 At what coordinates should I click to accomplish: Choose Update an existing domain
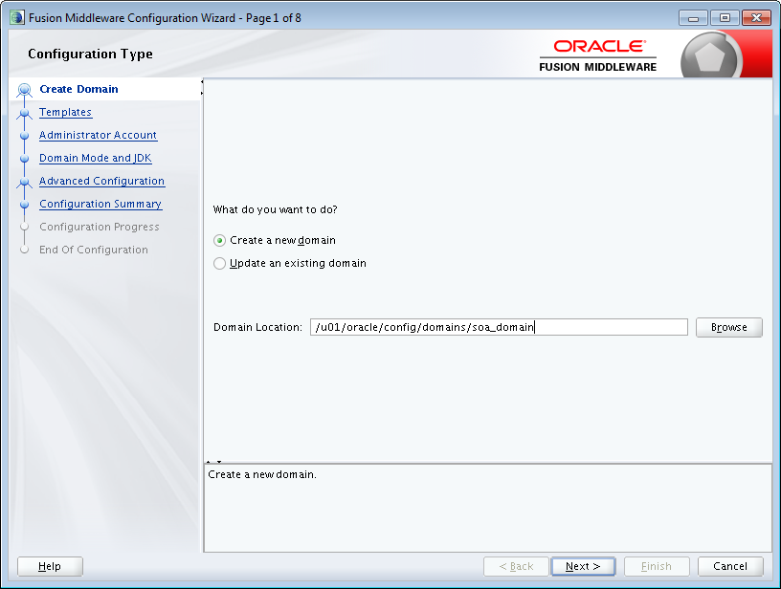click(x=218, y=263)
